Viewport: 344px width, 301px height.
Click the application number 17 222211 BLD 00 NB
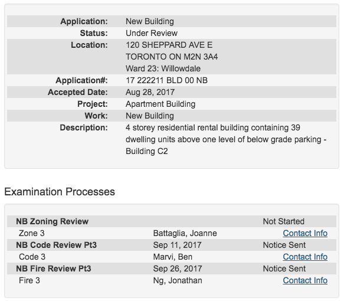166,80
